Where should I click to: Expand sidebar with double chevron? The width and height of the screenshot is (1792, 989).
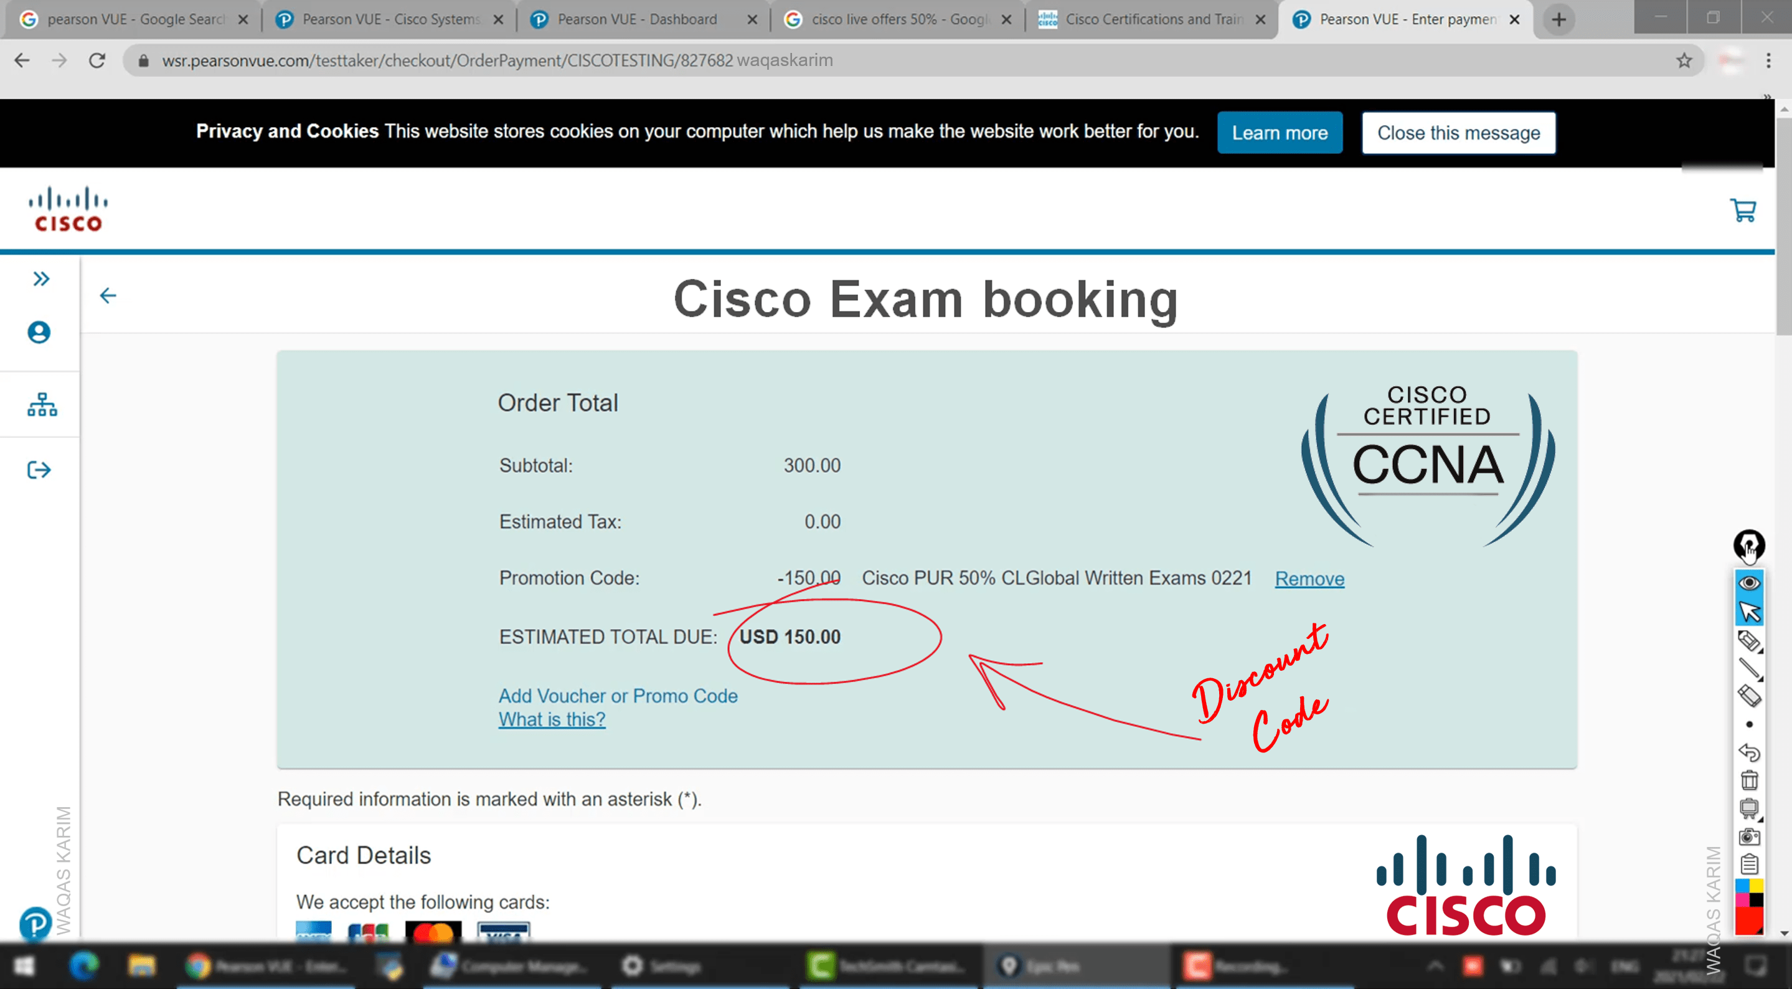click(41, 279)
